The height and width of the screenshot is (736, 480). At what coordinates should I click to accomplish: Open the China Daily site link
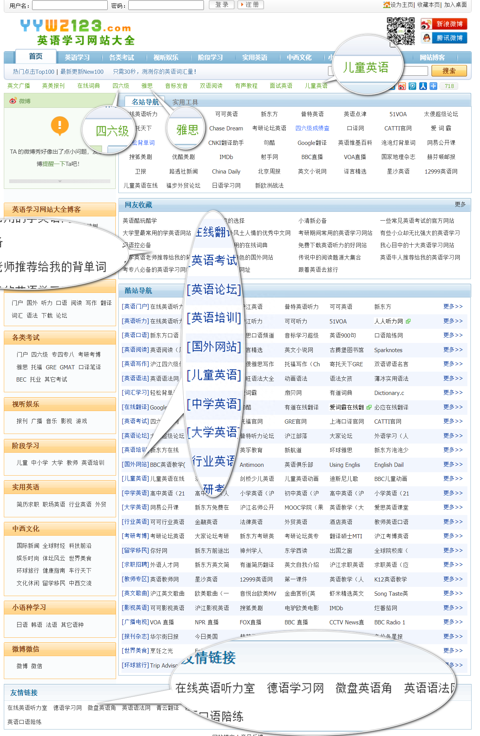click(x=226, y=171)
